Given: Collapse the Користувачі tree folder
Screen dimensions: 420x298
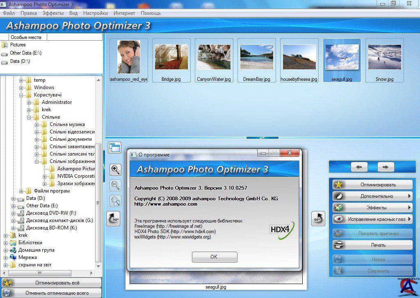Looking at the screenshot, I should [x=21, y=95].
